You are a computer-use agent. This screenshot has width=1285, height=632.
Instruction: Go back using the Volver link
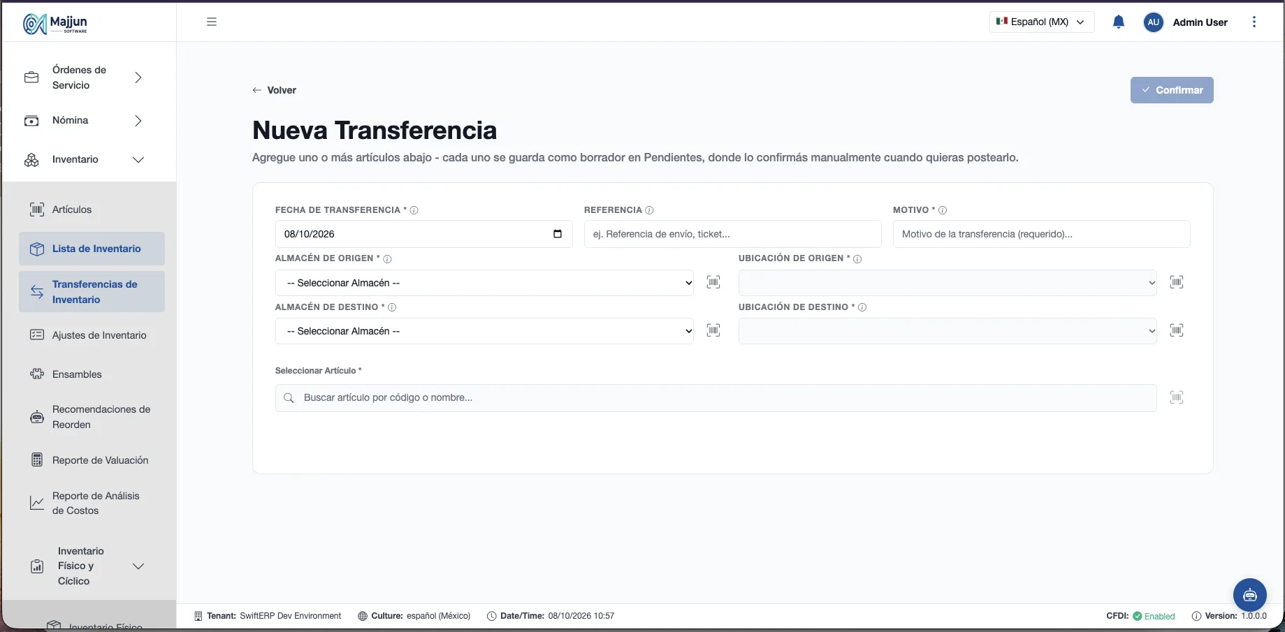[275, 90]
